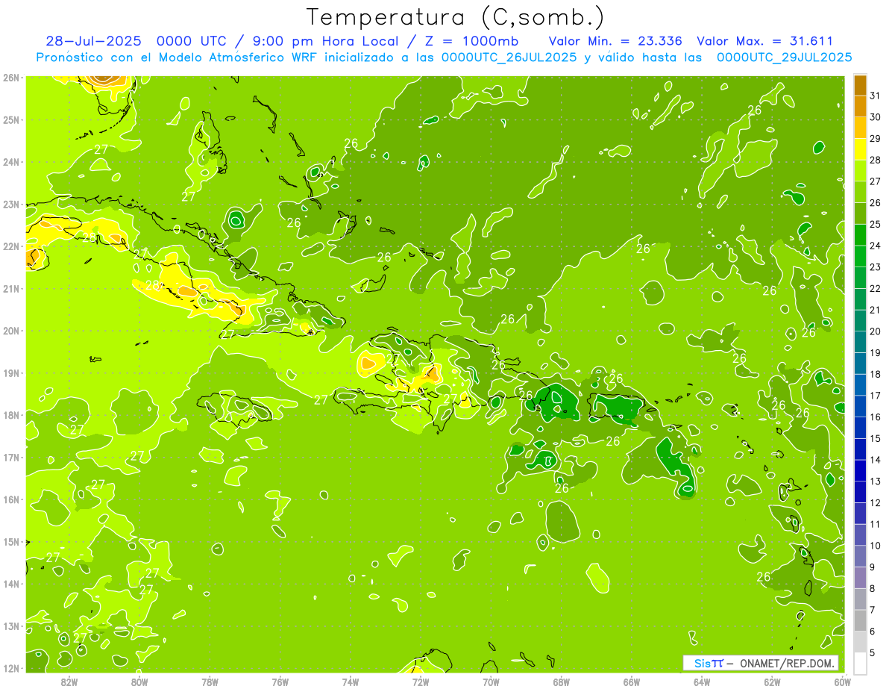Click legend color band between 26 and 27
Viewport: 895px width, 692px height.
pos(860,193)
